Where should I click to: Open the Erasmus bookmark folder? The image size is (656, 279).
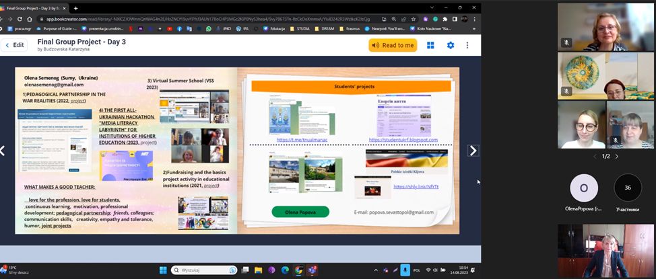350,29
